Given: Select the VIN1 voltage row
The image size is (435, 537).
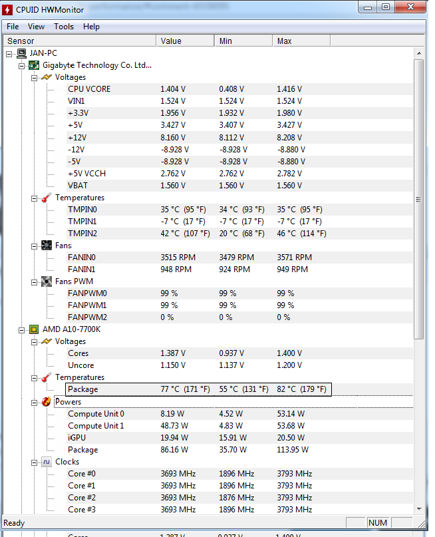Looking at the screenshot, I should (240, 101).
